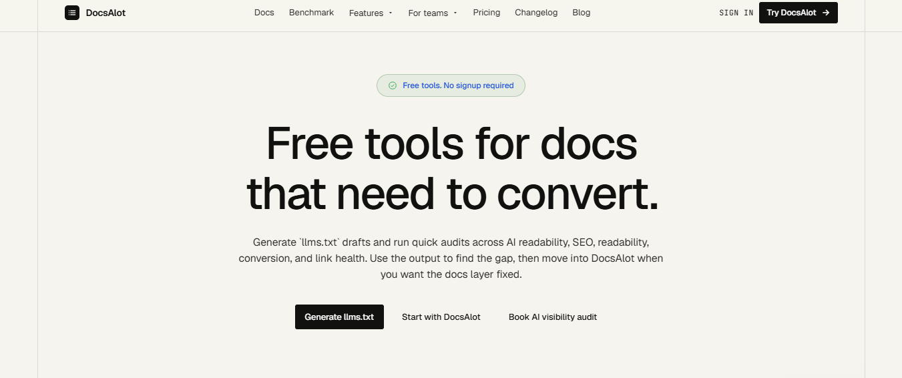Click the DocsAlot logo icon
The height and width of the screenshot is (378, 902).
pyautogui.click(x=72, y=13)
